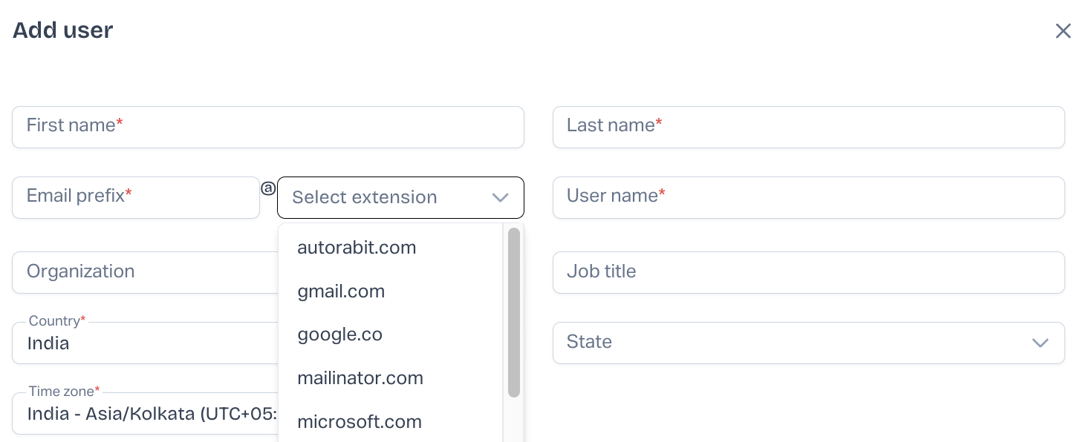Click the Add user dialog title

tap(63, 30)
